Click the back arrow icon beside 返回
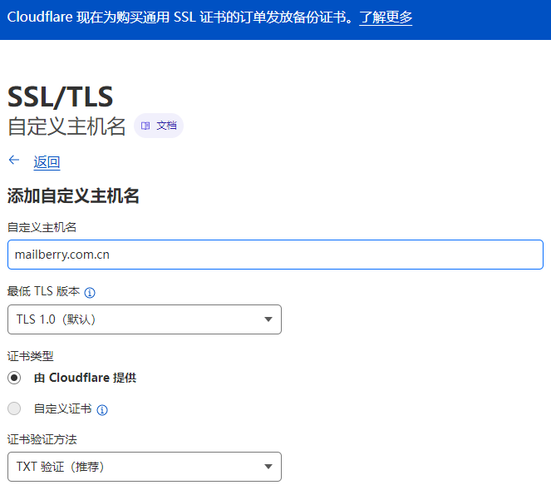The height and width of the screenshot is (485, 551). pyautogui.click(x=14, y=160)
